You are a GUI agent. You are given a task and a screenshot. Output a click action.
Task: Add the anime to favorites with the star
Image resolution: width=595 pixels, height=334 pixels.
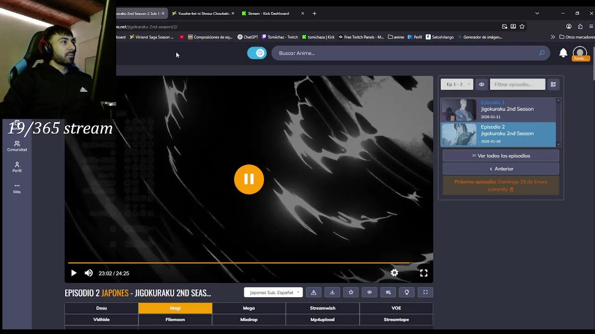click(x=351, y=292)
